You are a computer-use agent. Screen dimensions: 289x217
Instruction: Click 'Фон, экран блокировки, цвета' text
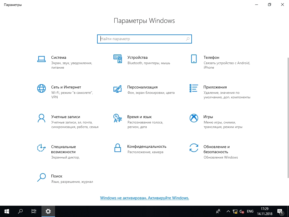coord(151,93)
